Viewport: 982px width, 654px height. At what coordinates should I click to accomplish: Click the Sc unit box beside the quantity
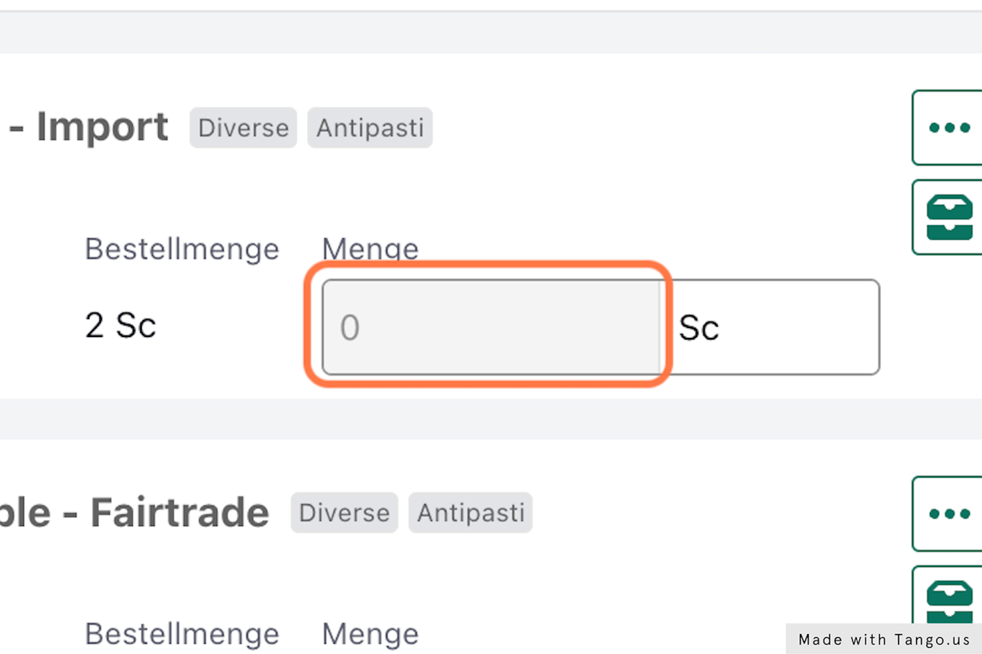(x=771, y=327)
